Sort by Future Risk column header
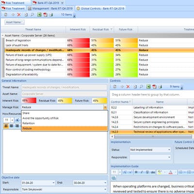This screenshot has height=194, width=194. tap(126, 30)
